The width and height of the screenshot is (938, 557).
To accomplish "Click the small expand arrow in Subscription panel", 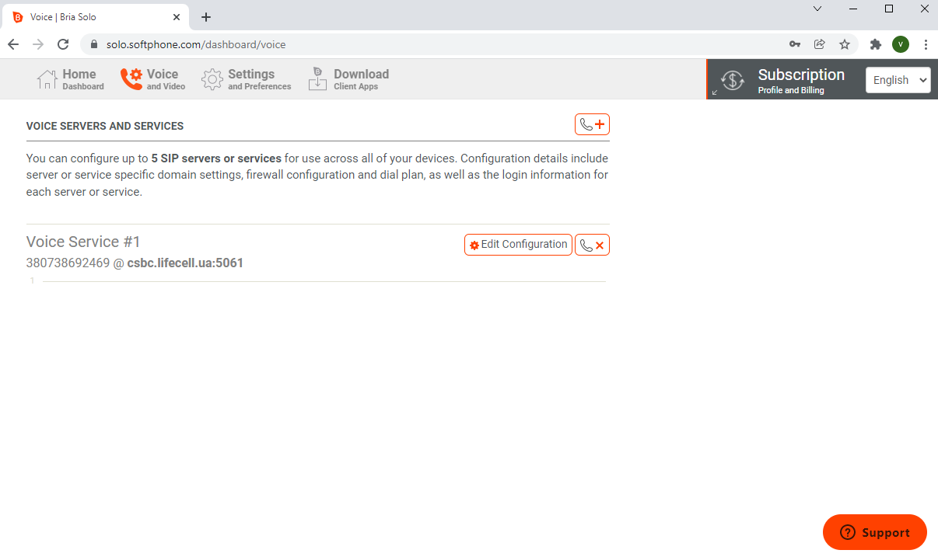I will (715, 92).
